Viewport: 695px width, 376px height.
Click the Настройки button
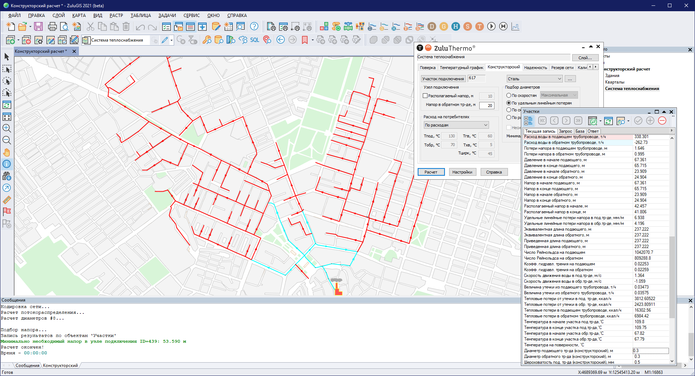click(462, 172)
